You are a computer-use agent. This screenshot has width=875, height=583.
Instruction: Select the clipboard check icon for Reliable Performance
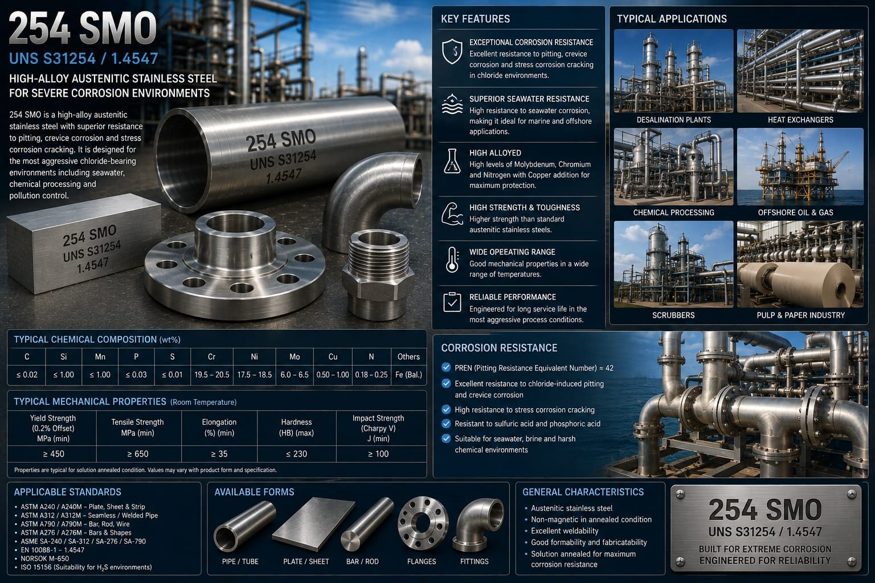452,302
